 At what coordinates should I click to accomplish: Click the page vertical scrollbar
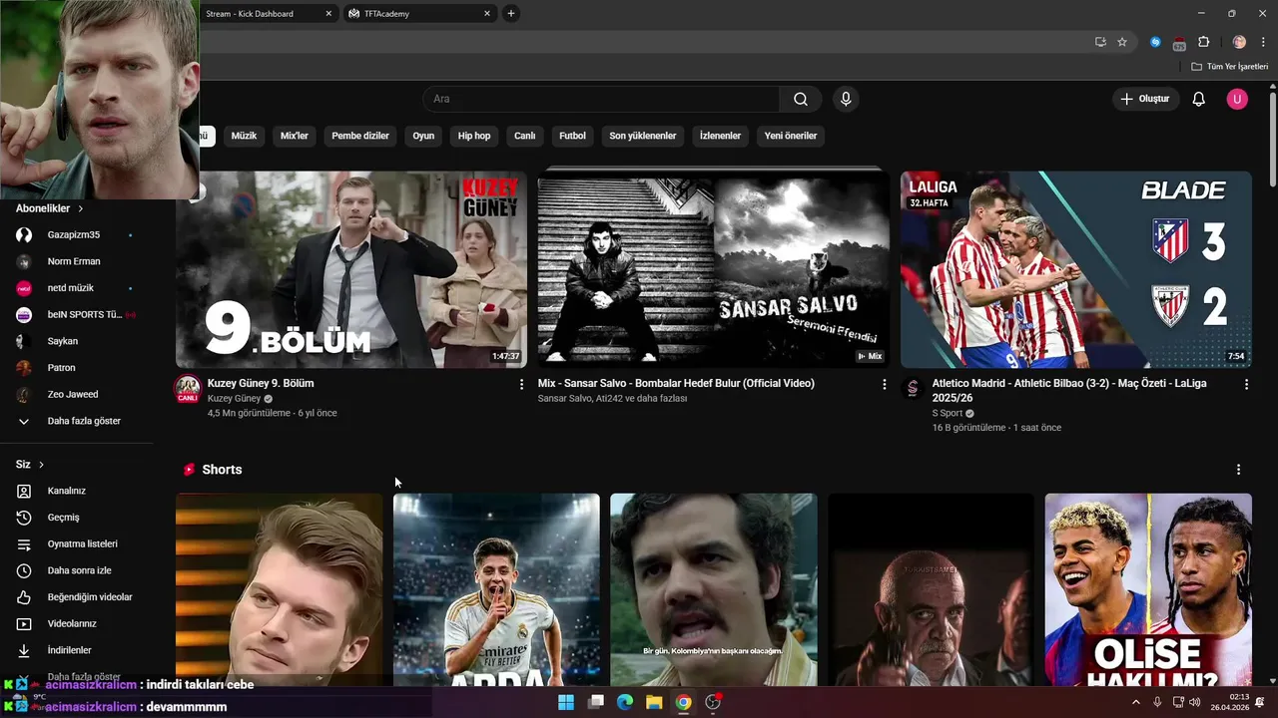1272,140
